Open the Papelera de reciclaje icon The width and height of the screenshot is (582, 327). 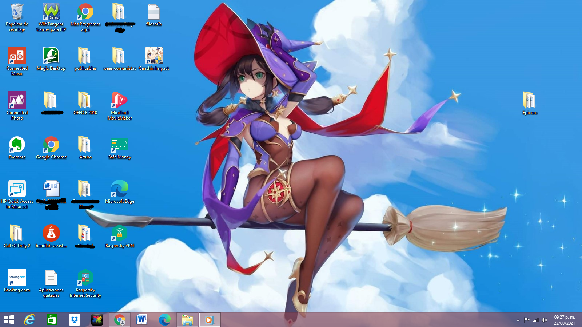pyautogui.click(x=17, y=17)
